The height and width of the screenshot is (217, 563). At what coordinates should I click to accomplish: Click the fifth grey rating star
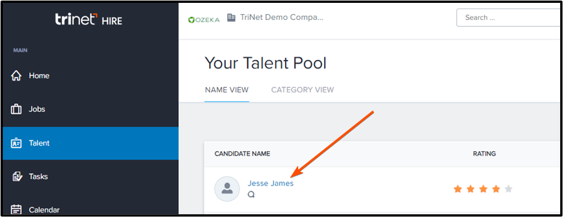pyautogui.click(x=509, y=188)
